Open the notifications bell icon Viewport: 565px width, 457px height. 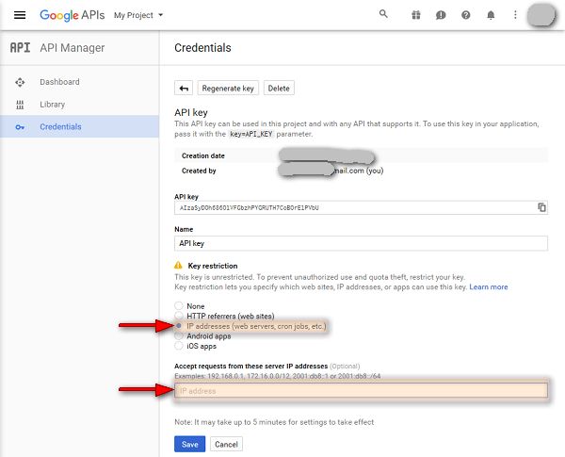[x=491, y=15]
